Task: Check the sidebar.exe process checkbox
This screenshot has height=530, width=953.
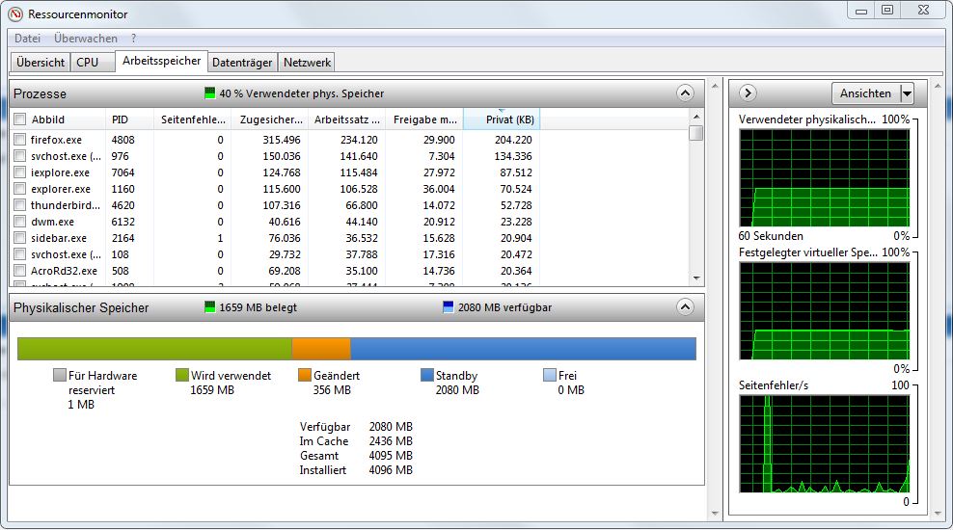Action: (x=20, y=237)
